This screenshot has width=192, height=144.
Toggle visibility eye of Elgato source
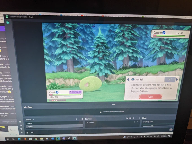138,122
